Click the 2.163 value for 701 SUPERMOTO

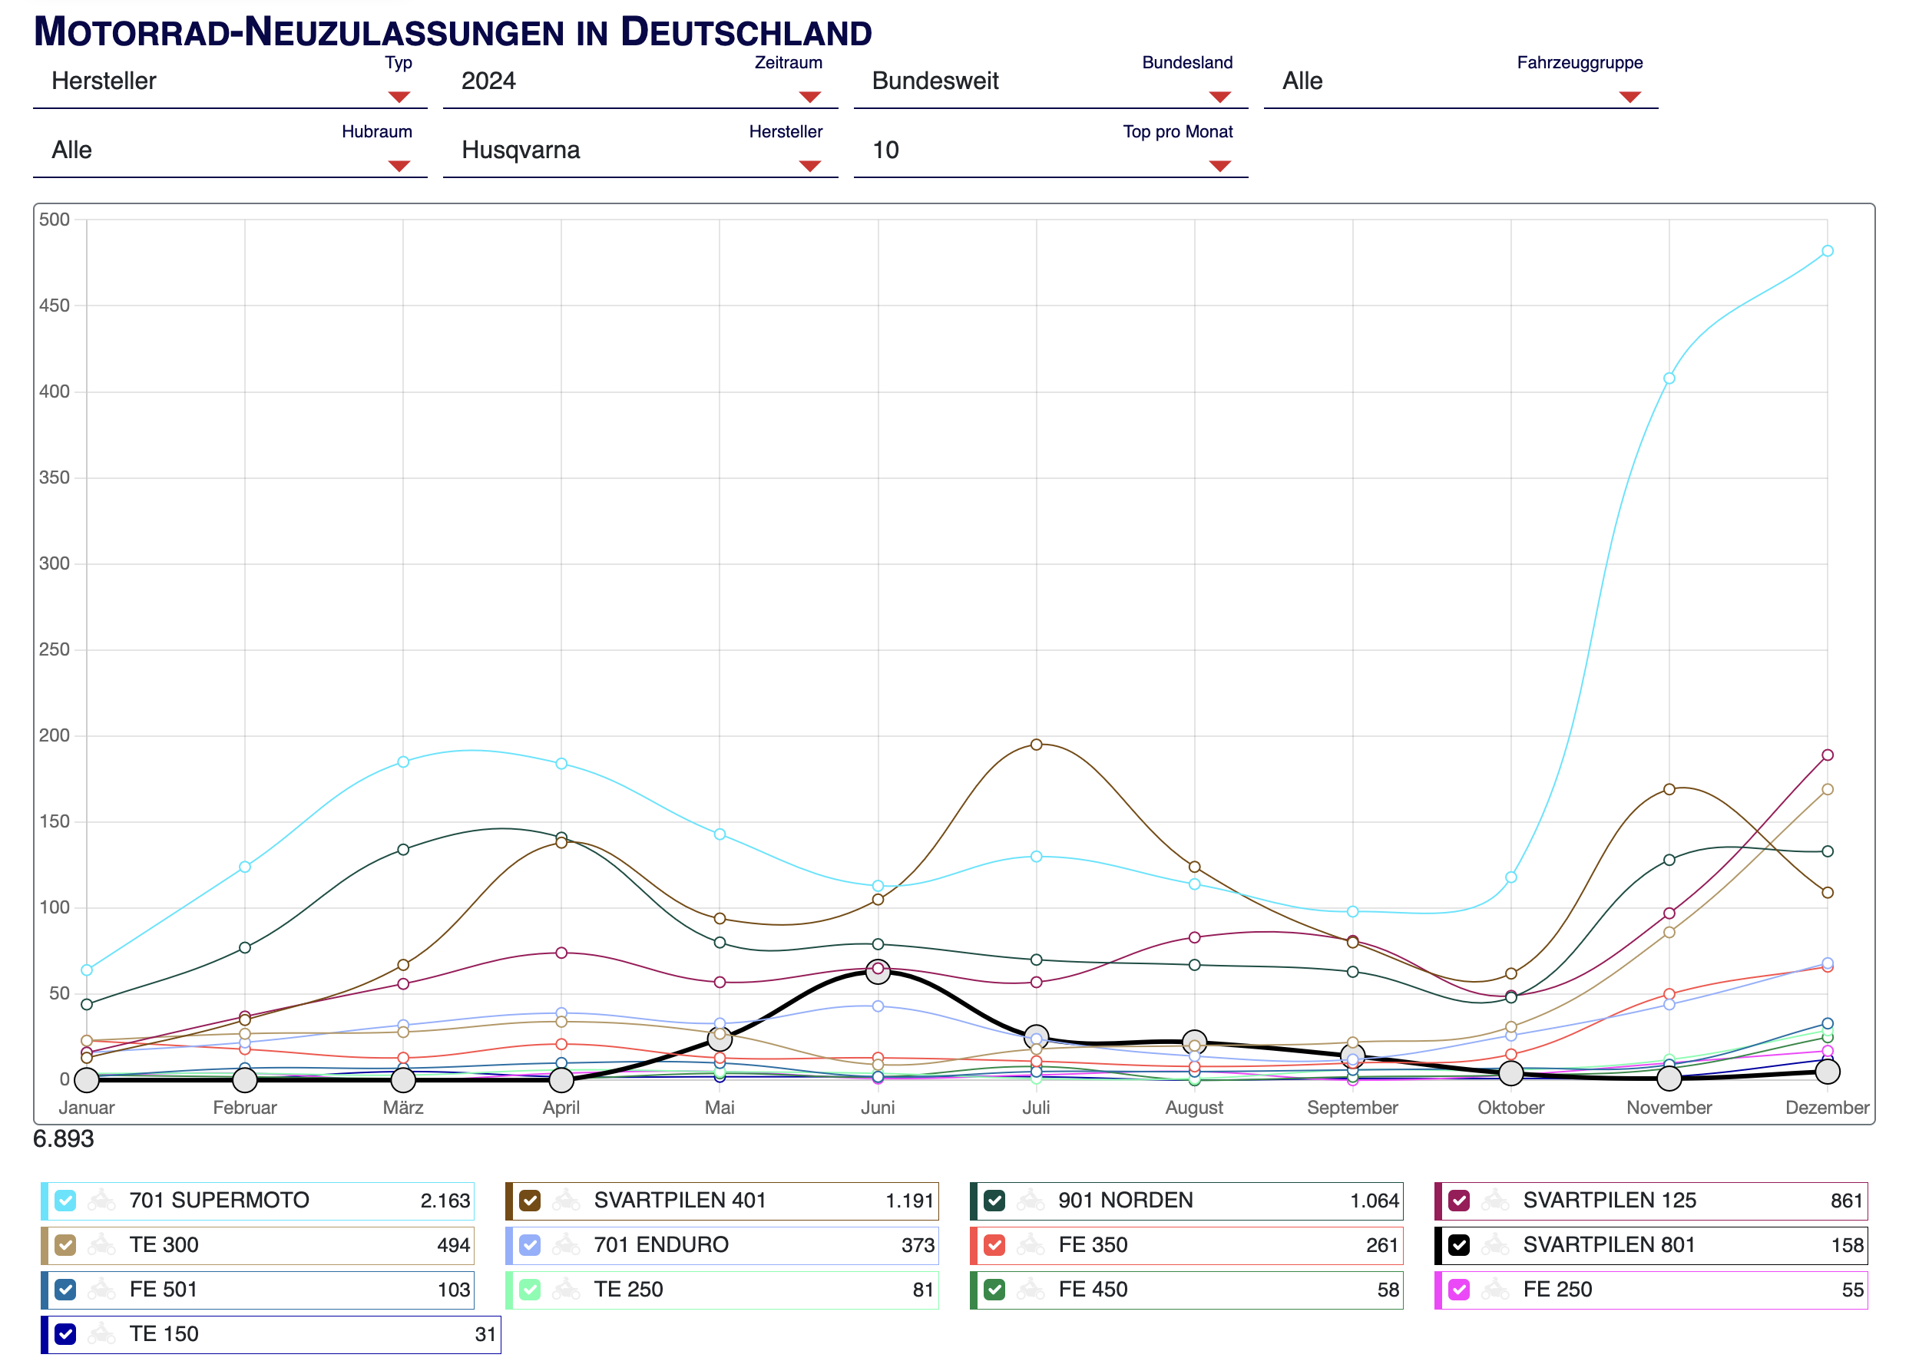coord(445,1201)
